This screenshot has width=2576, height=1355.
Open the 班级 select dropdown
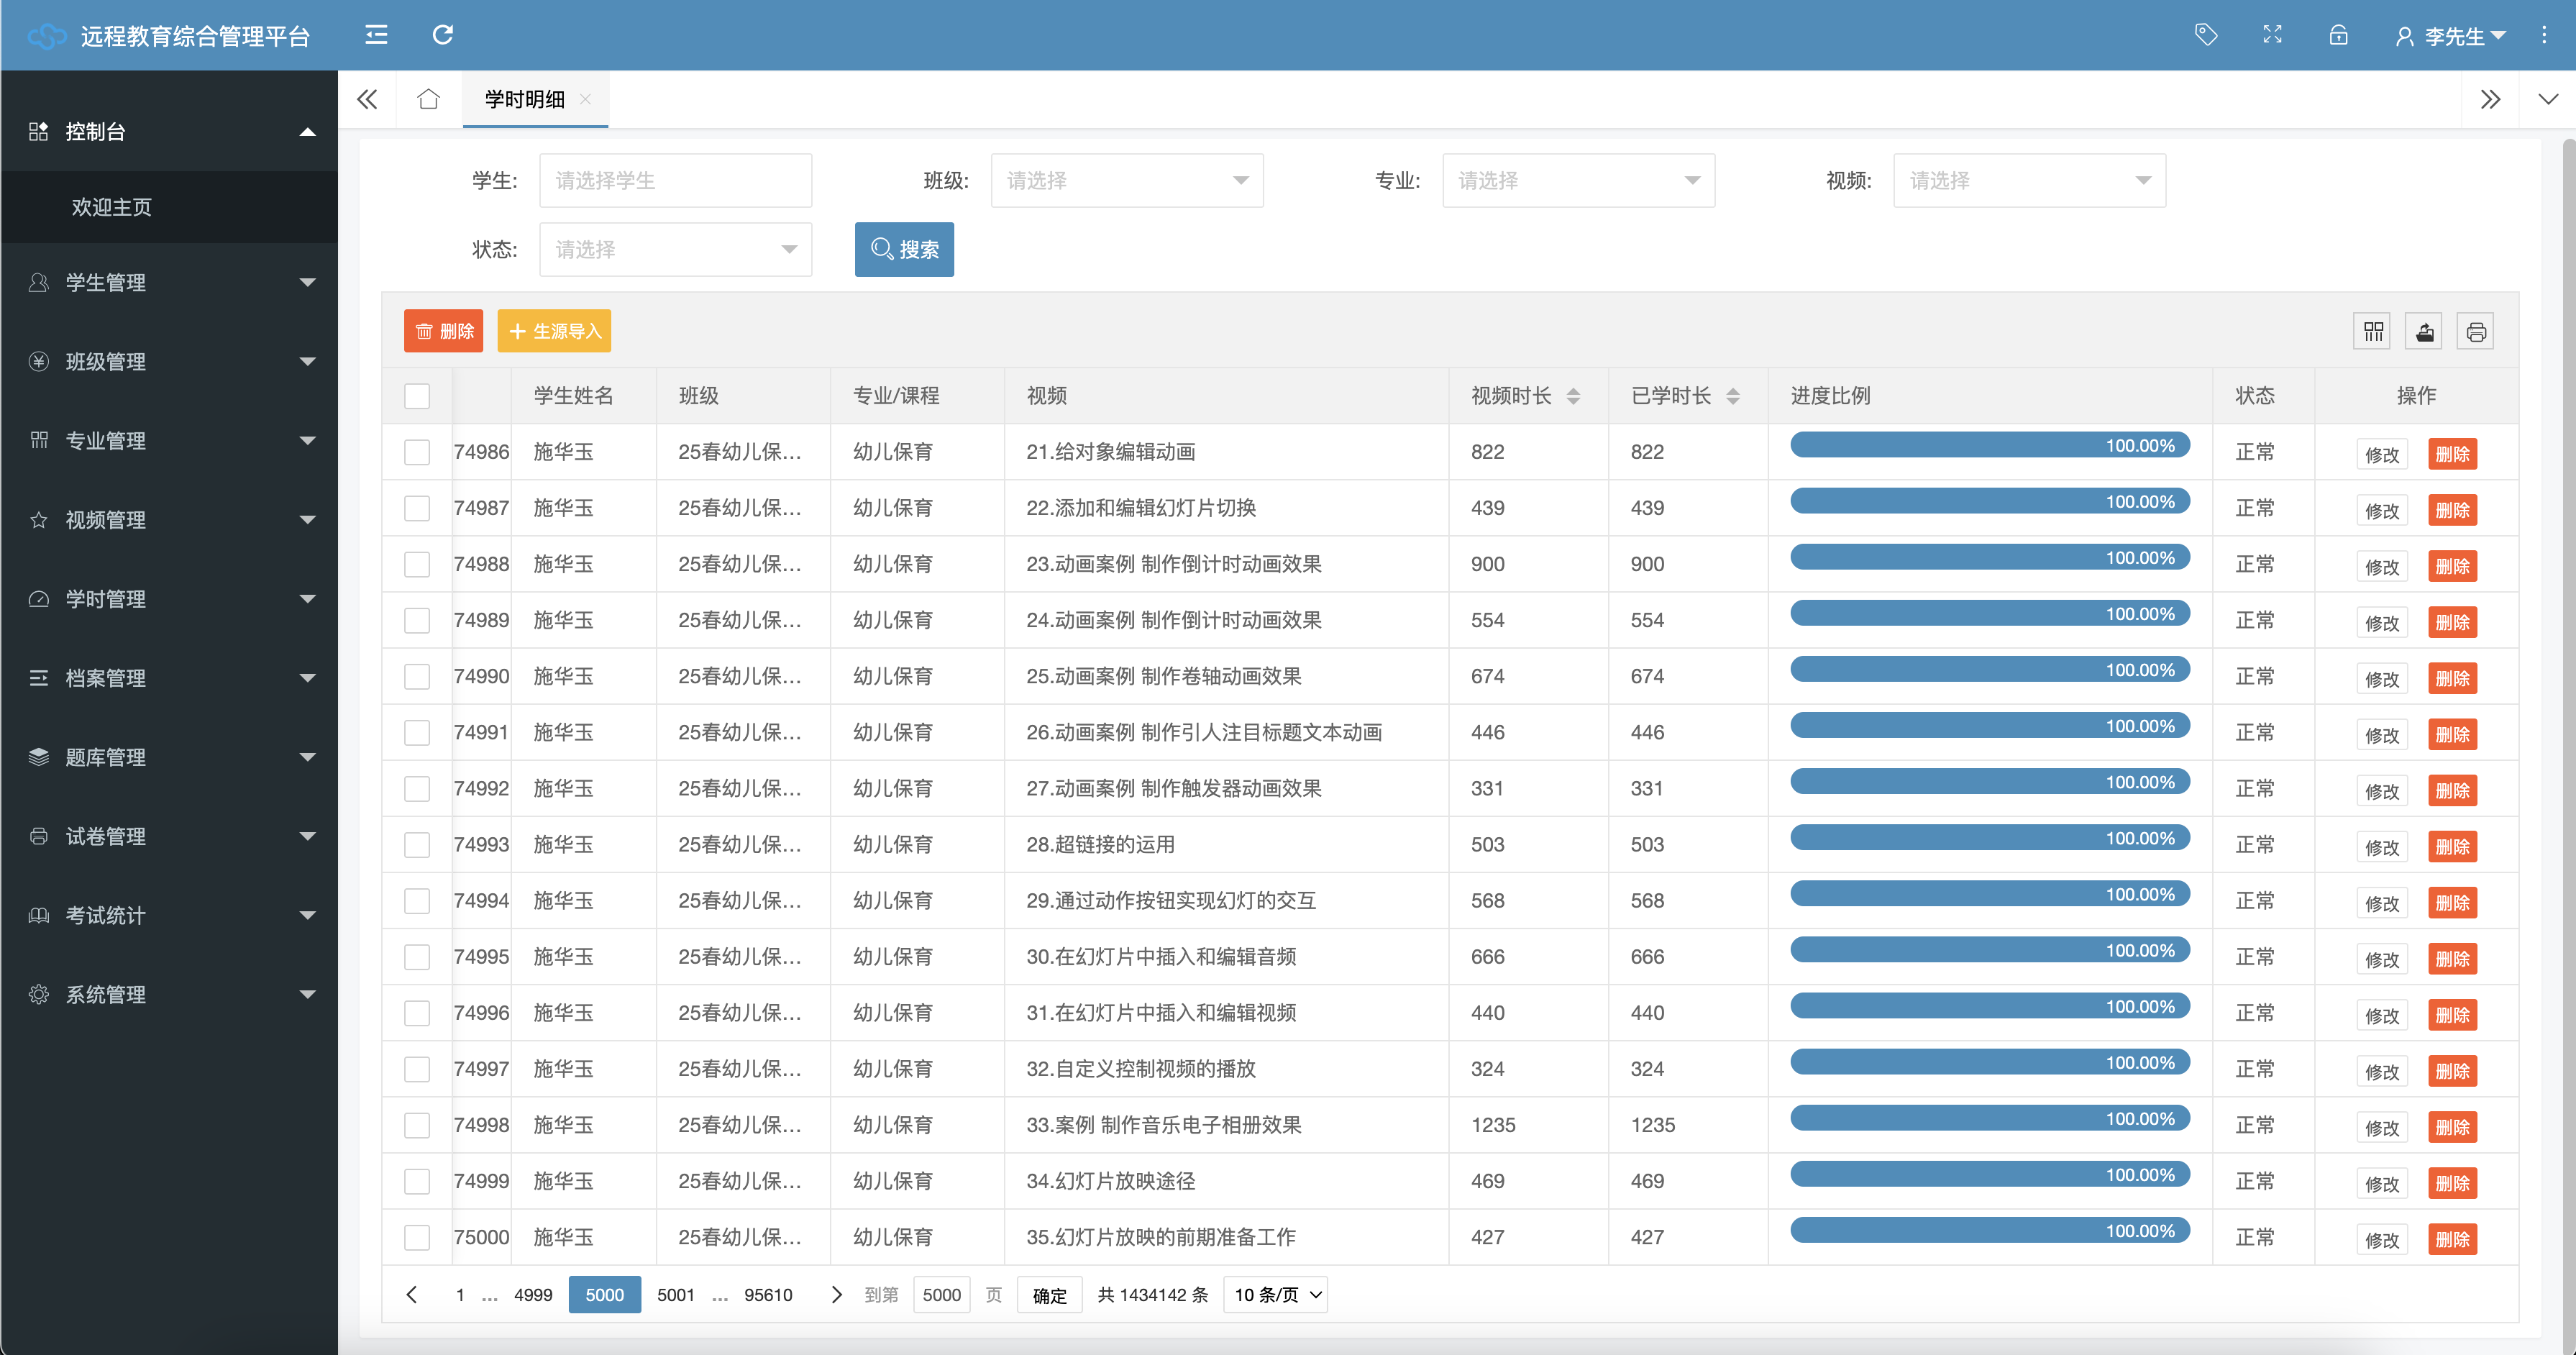tap(1126, 181)
